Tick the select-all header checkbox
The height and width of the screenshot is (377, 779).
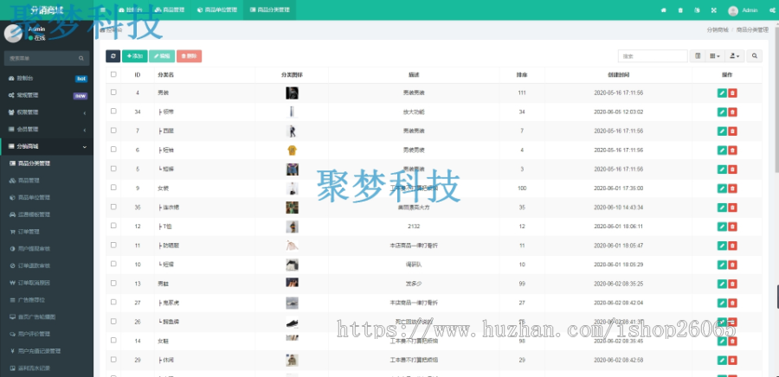(x=113, y=74)
